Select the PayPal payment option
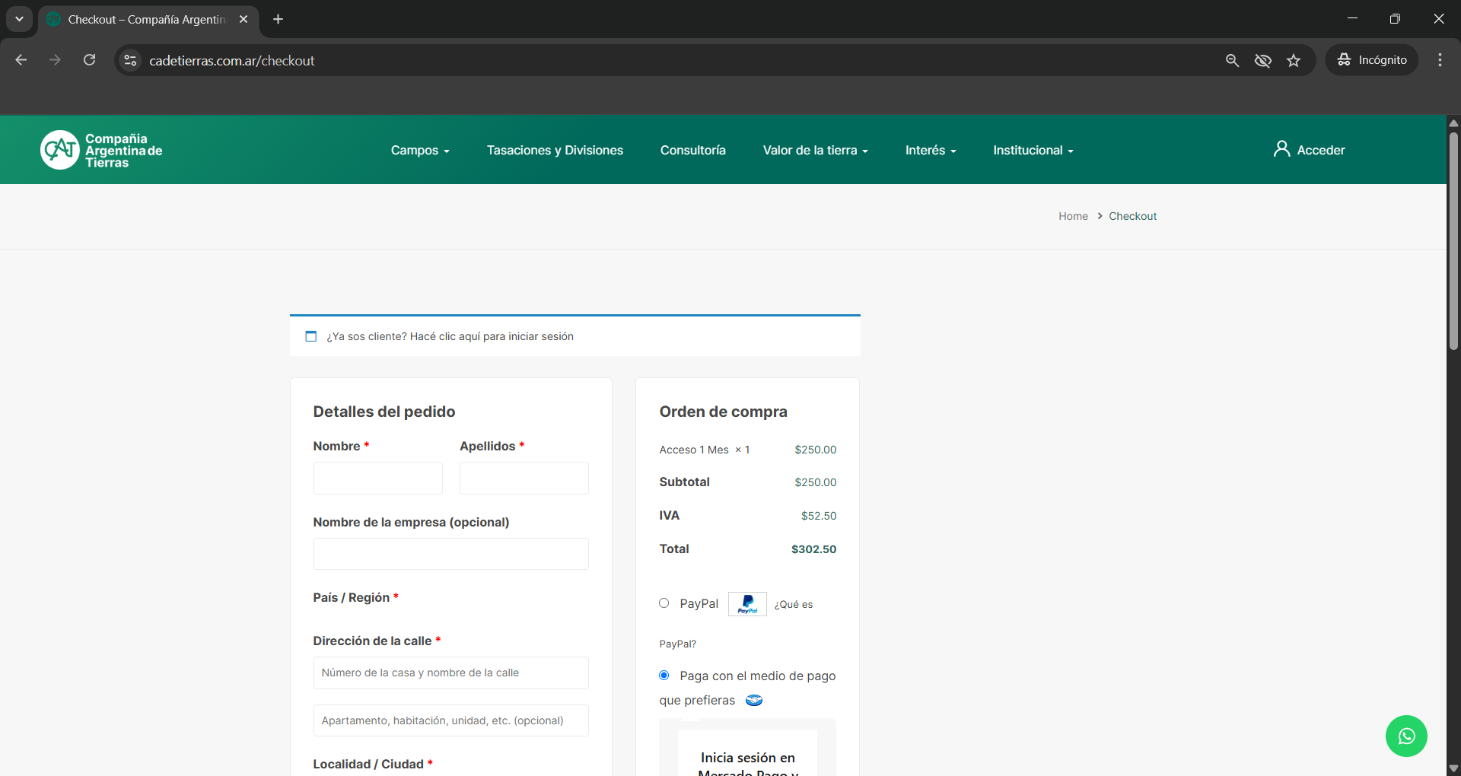 (664, 603)
